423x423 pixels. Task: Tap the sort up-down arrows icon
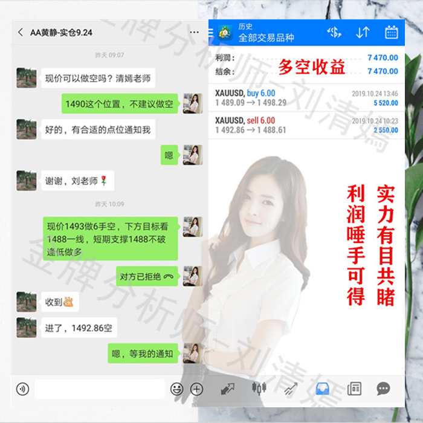click(363, 33)
